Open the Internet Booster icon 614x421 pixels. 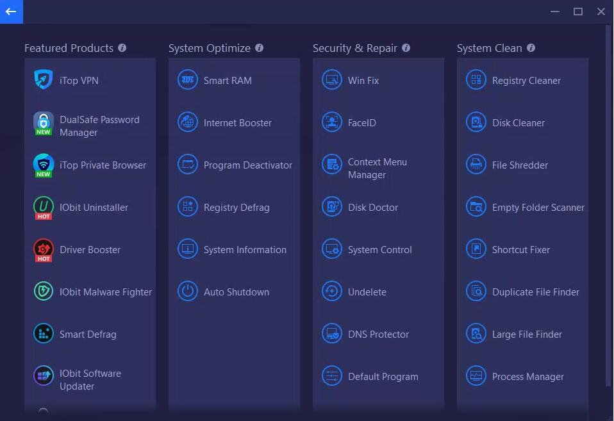(x=188, y=122)
